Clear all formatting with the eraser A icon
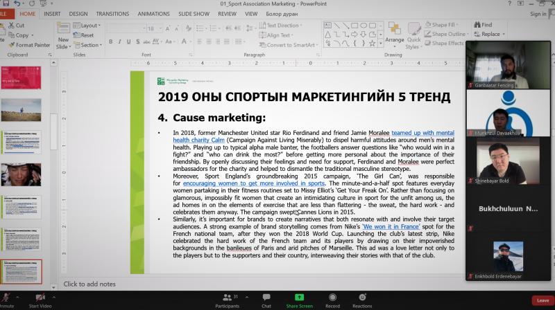The width and height of the screenshot is (555, 310). click(189, 28)
